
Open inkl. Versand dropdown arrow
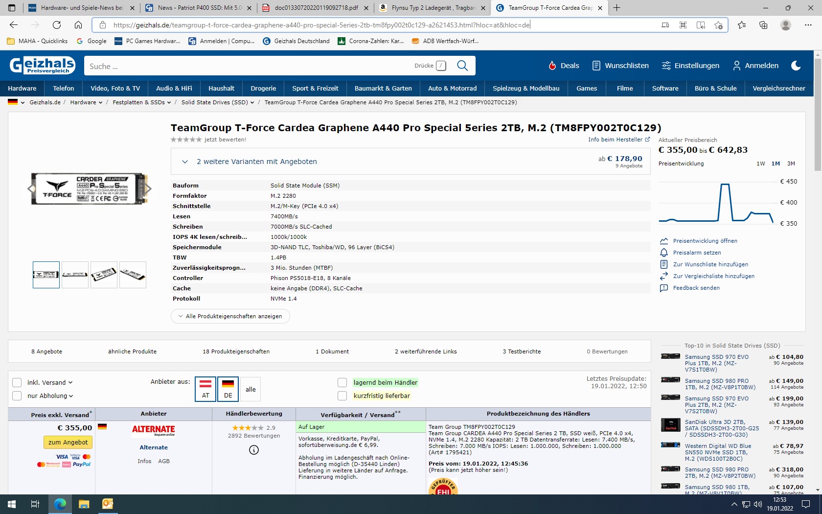coord(70,383)
